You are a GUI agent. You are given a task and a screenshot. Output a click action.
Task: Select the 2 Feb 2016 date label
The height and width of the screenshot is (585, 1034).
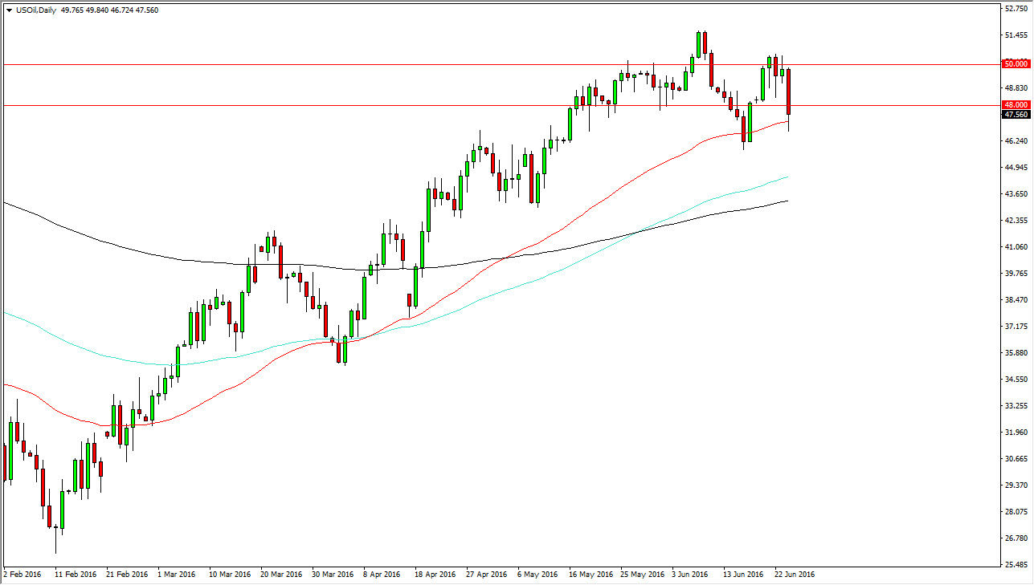click(22, 575)
